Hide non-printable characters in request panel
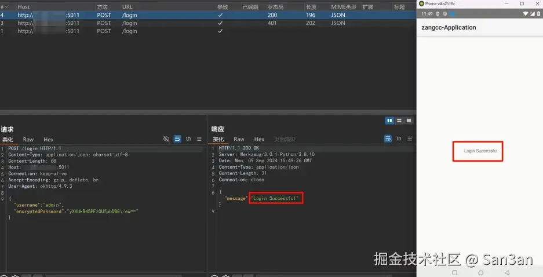Image resolution: width=543 pixels, height=277 pixels. (x=166, y=139)
